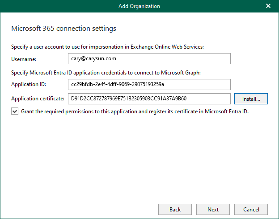Click the 'Application certificate:' label

click(38, 99)
